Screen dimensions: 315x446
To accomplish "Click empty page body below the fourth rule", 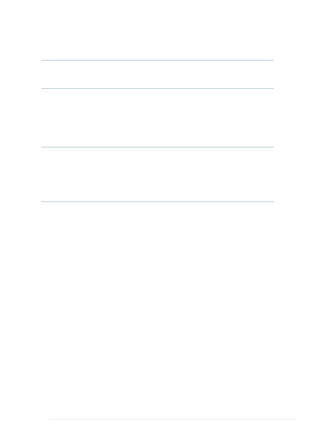I will click(x=157, y=310).
